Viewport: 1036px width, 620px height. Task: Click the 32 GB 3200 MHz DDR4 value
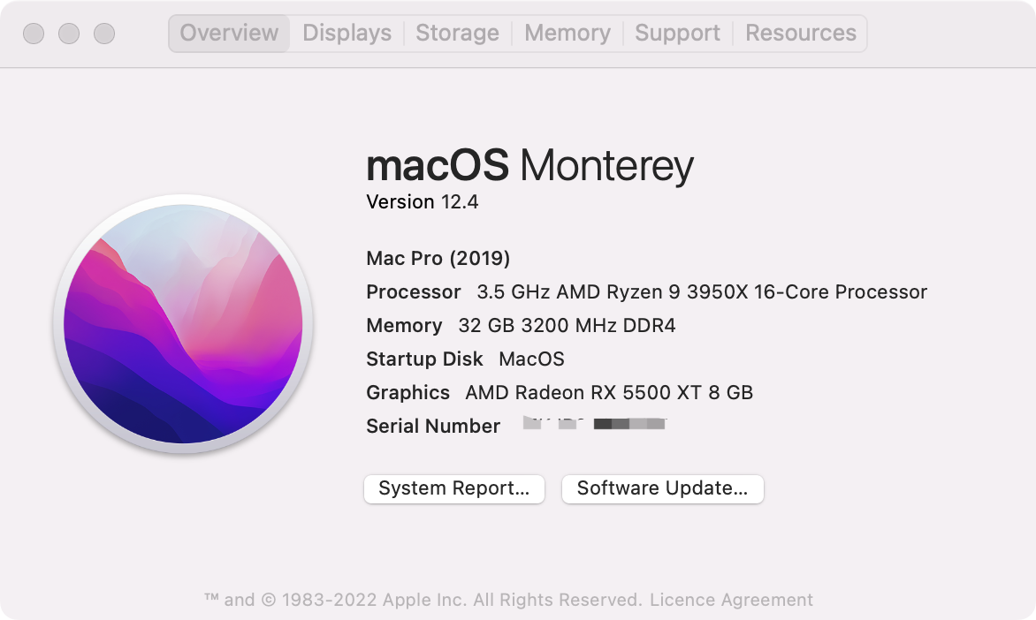tap(567, 325)
